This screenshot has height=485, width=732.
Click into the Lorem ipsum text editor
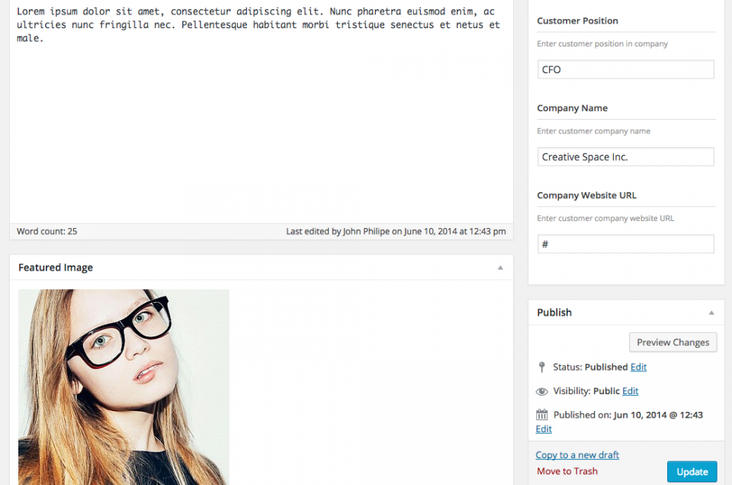262,112
